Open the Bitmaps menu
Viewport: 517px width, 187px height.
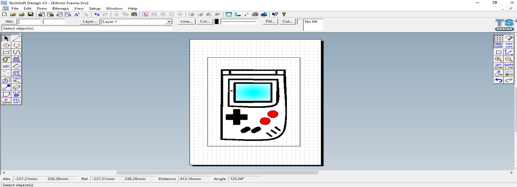coord(60,8)
